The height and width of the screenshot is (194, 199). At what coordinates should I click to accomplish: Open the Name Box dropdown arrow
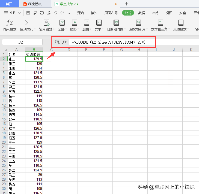pyautogui.click(x=41, y=42)
